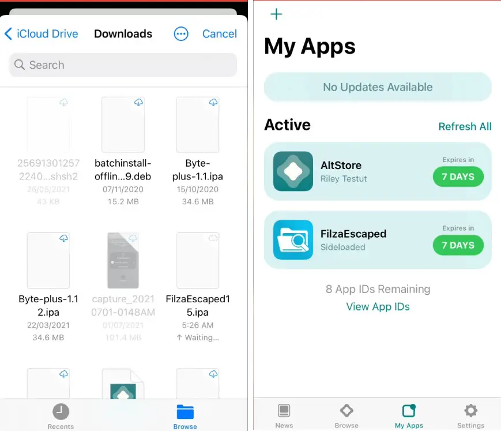
Task: Select the batchinstall-offlin...9.deb file thumbnail
Action: (123, 125)
